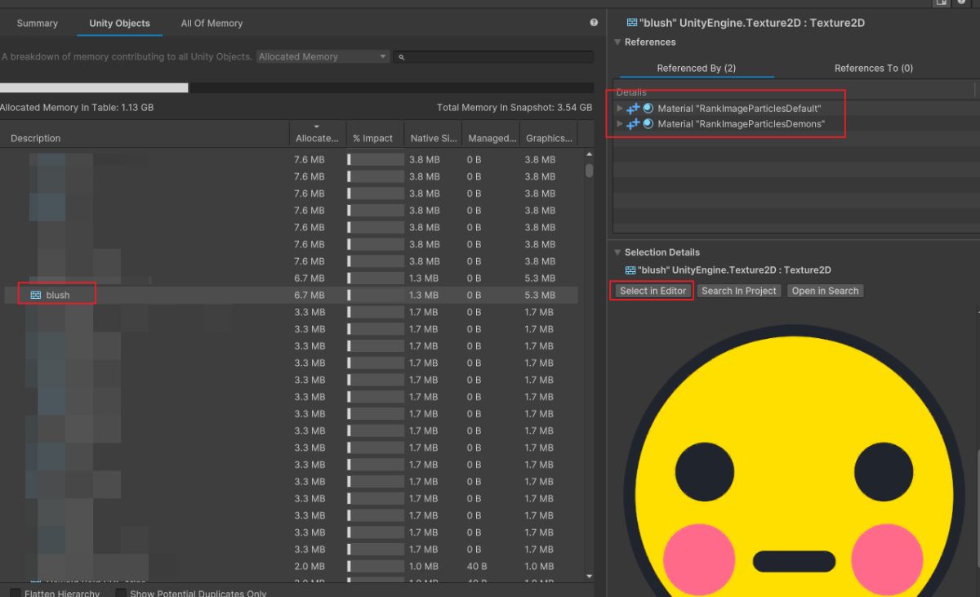Toggle the details panel layout icon at top right
This screenshot has width=980, height=597.
[x=942, y=2]
